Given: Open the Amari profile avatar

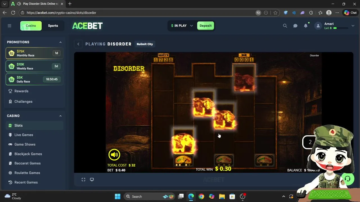Looking at the screenshot, I should click(x=318, y=26).
